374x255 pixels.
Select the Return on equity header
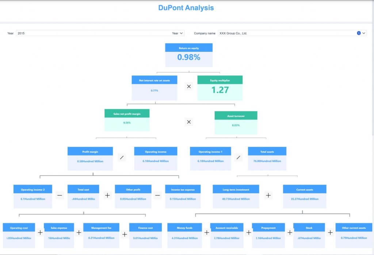[189, 48]
